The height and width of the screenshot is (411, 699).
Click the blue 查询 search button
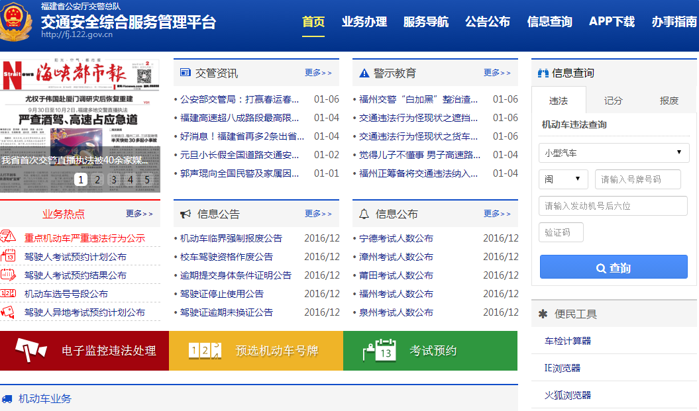(x=614, y=267)
